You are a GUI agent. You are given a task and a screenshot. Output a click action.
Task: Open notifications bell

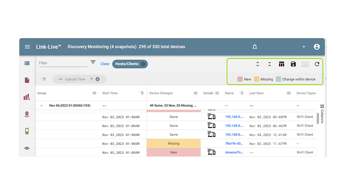click(x=254, y=47)
